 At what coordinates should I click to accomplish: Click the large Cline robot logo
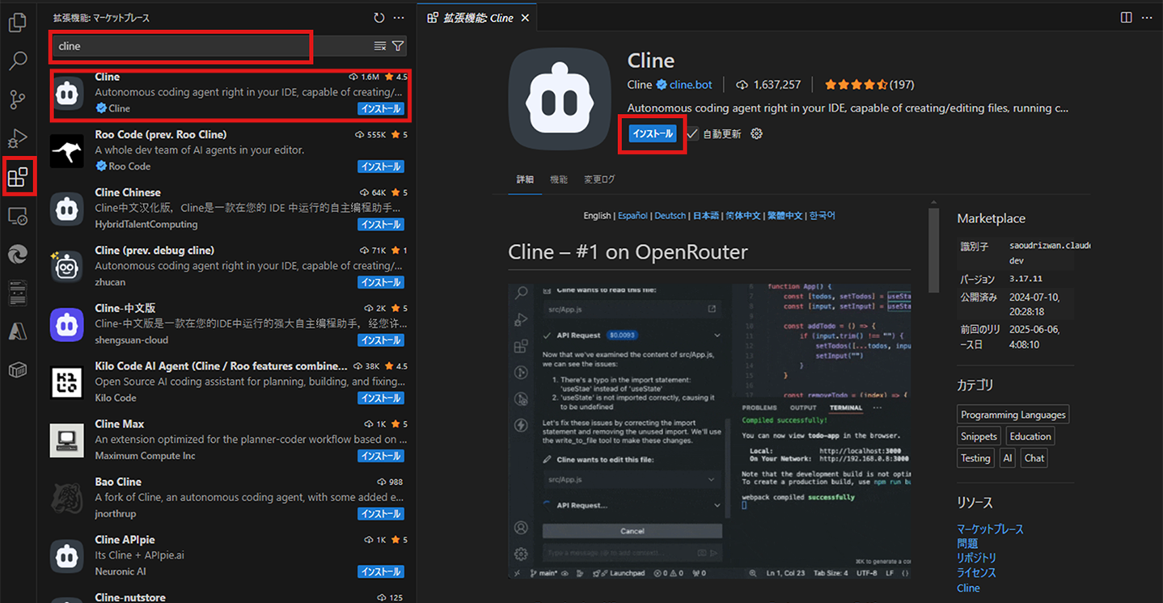tap(560, 99)
